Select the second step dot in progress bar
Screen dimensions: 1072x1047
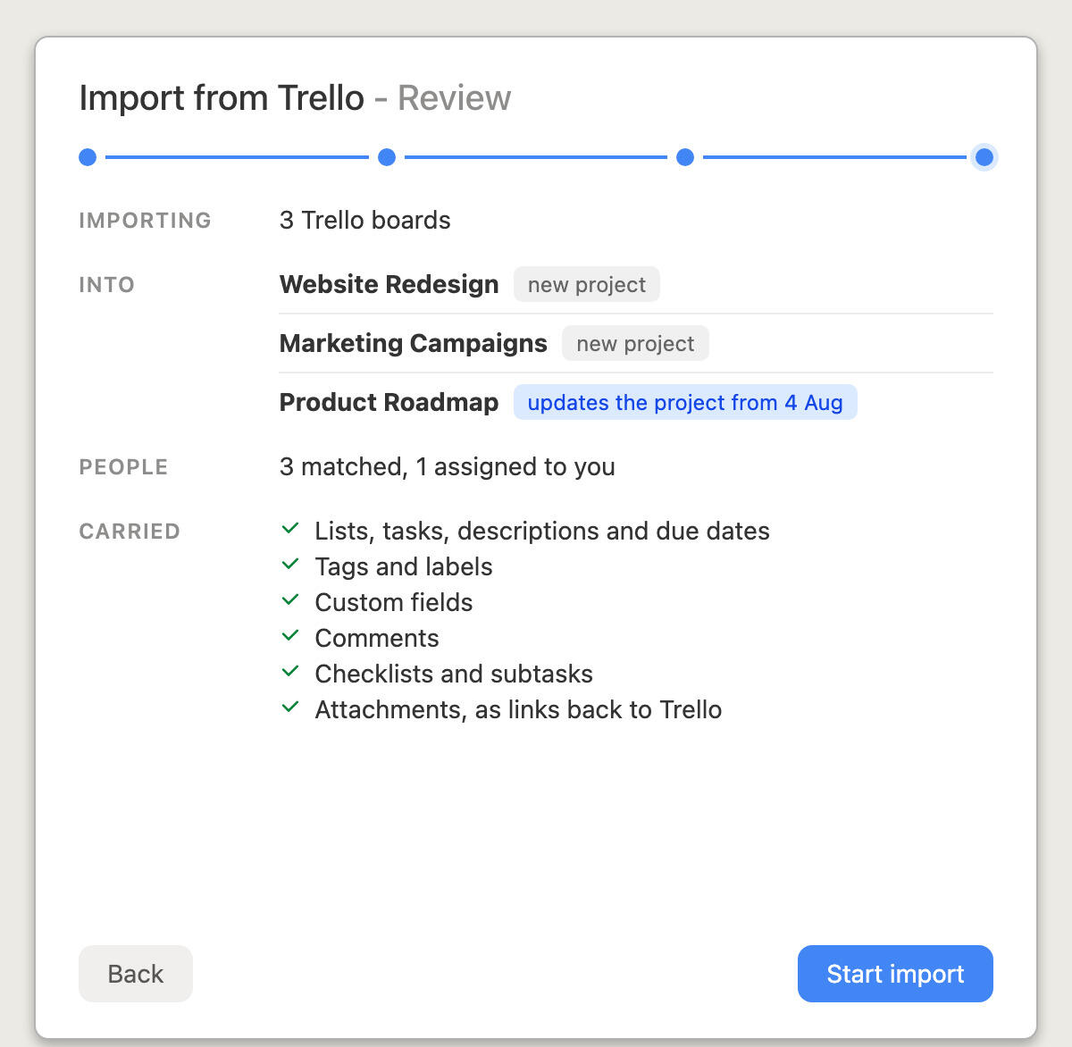click(387, 157)
